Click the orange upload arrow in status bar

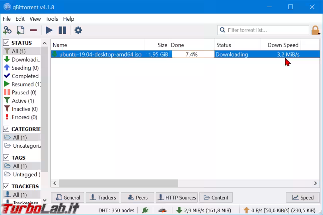point(246,210)
